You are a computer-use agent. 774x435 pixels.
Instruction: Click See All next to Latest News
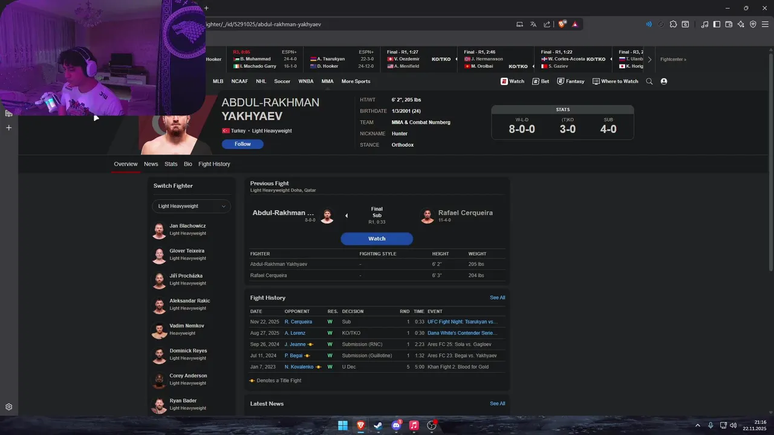497,404
